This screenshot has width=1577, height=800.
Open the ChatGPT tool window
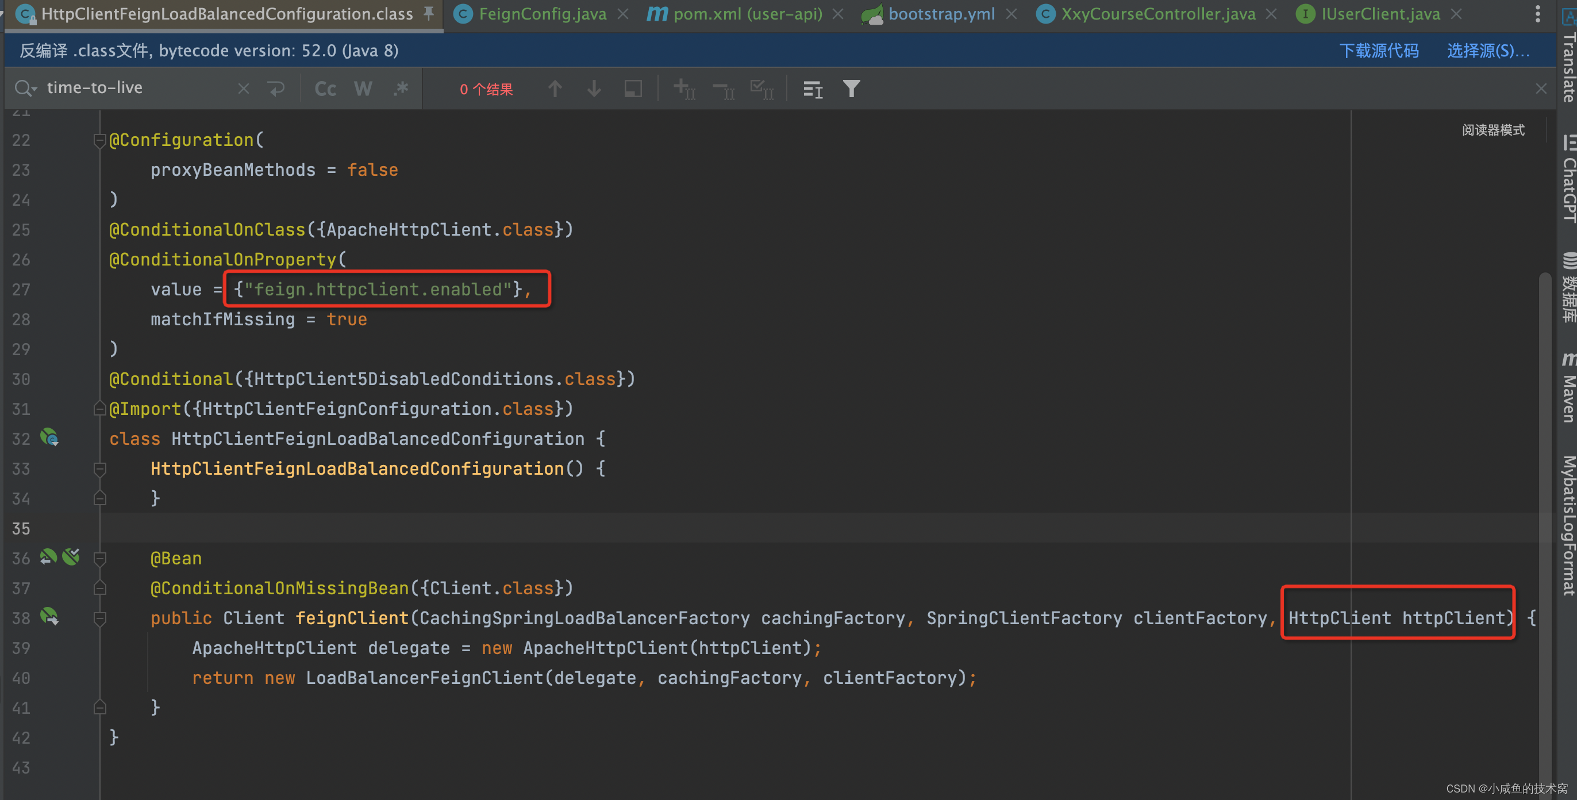point(1568,179)
